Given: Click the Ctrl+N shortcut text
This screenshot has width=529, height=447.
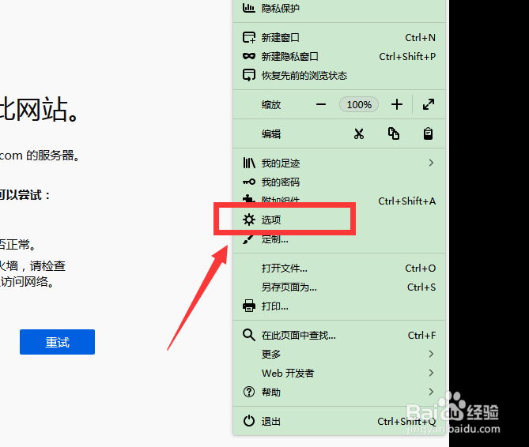Looking at the screenshot, I should (421, 37).
